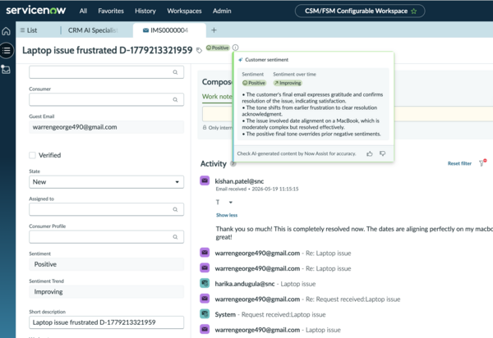The height and width of the screenshot is (338, 493).
Task: Open the inbox sidebar icon
Action: (6, 70)
